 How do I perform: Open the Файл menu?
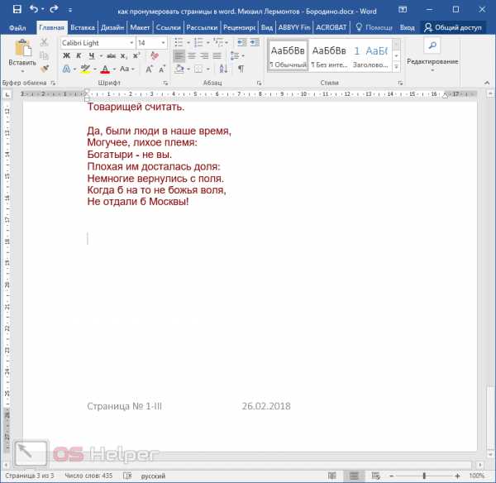17,28
